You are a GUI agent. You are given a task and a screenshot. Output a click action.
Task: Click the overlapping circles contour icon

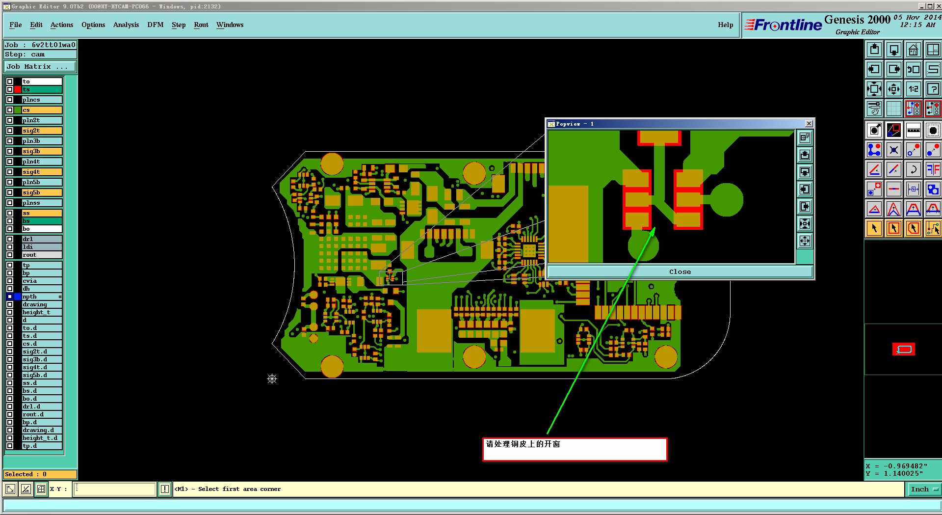tap(933, 189)
